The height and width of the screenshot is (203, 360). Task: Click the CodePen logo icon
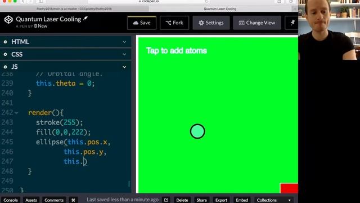[8, 20]
